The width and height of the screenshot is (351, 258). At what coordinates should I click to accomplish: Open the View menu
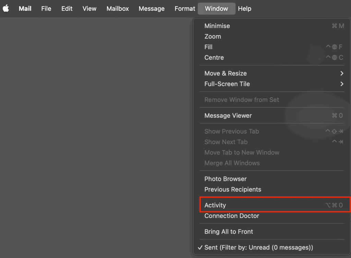pos(89,9)
